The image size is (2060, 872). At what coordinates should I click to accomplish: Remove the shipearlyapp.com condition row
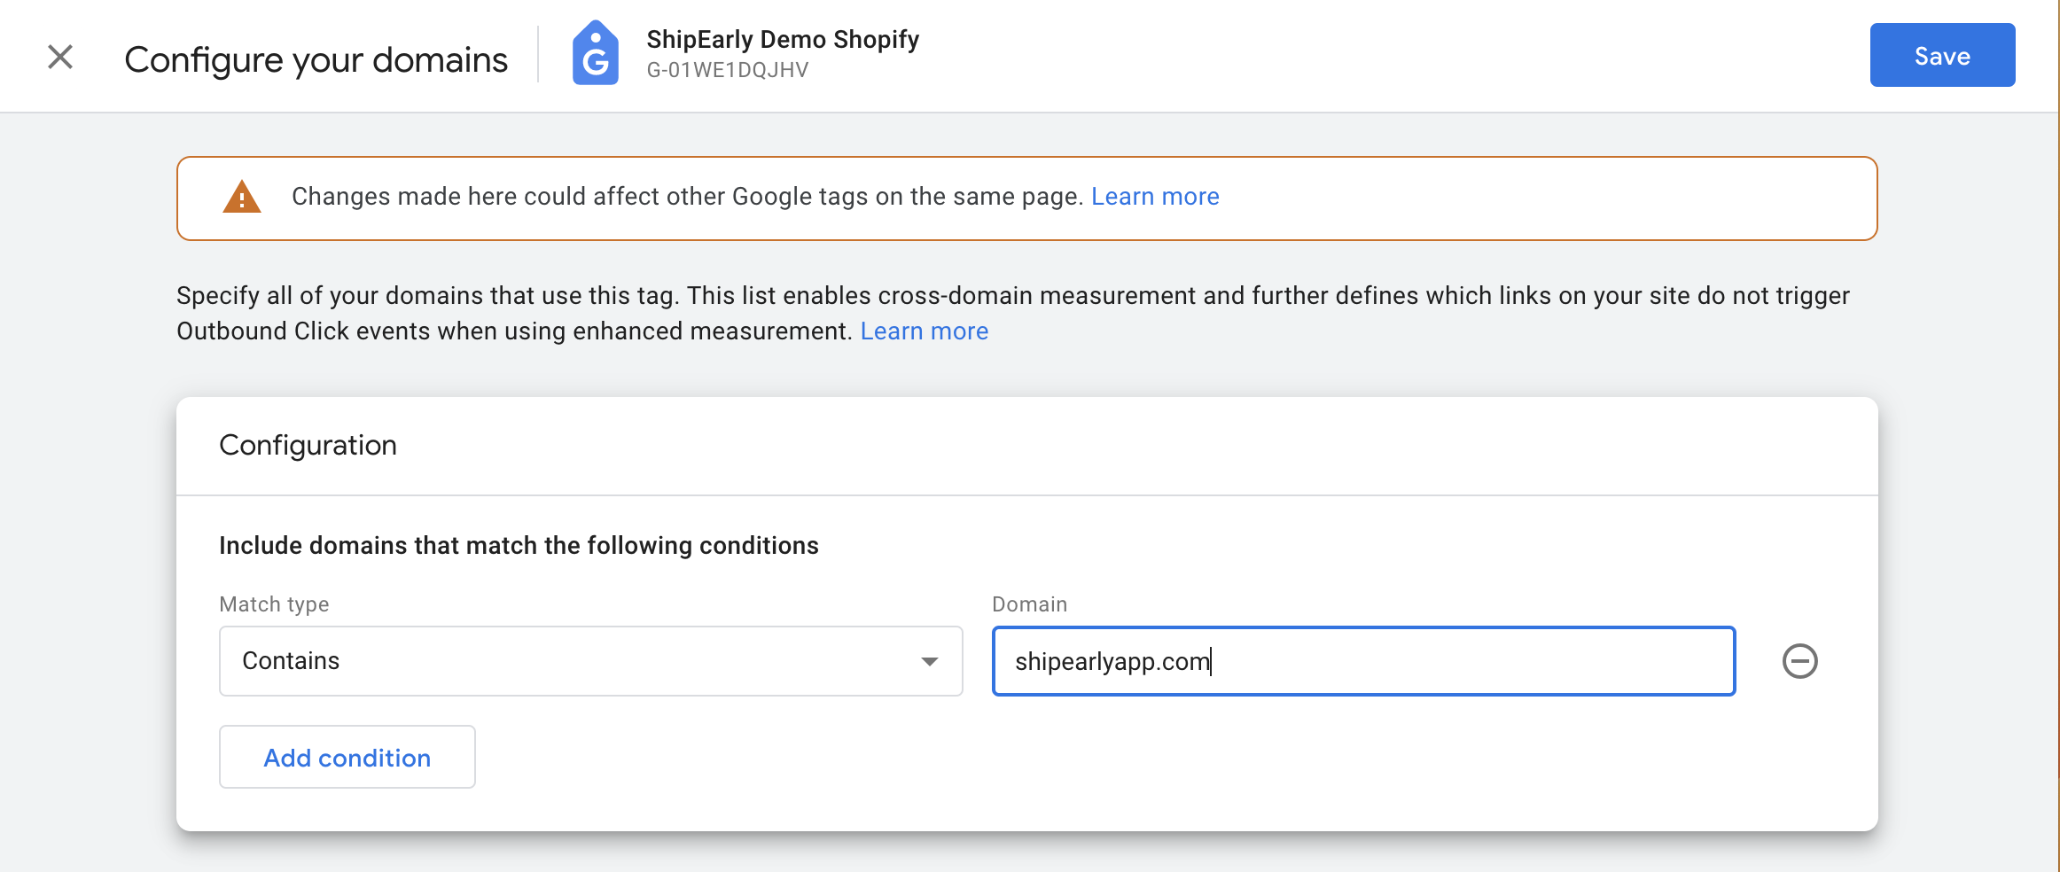click(x=1799, y=661)
